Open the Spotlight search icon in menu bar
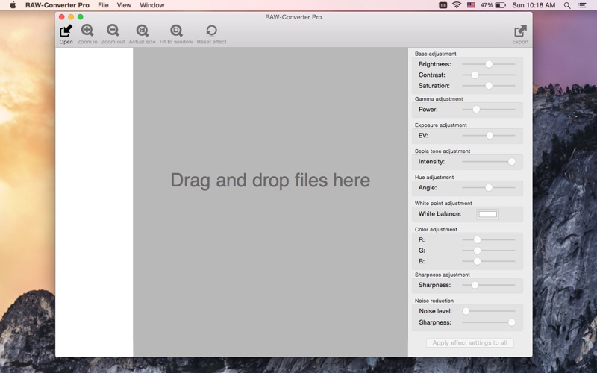This screenshot has width=597, height=373. (567, 5)
